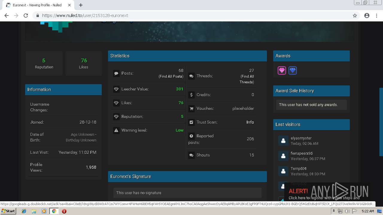Click the Leecher Value diamond icon
The height and width of the screenshot is (215, 383).
click(x=116, y=89)
